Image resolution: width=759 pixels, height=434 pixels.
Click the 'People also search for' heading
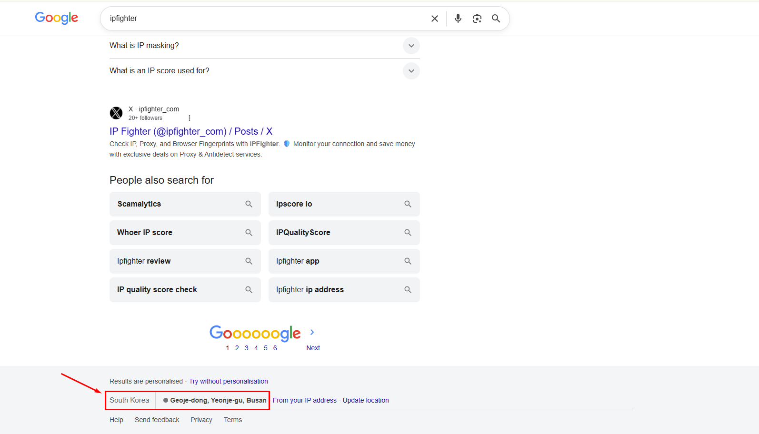click(161, 180)
